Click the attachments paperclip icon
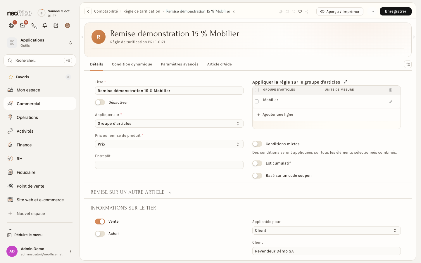Screen dimensions: 421x263 [x=281, y=12]
